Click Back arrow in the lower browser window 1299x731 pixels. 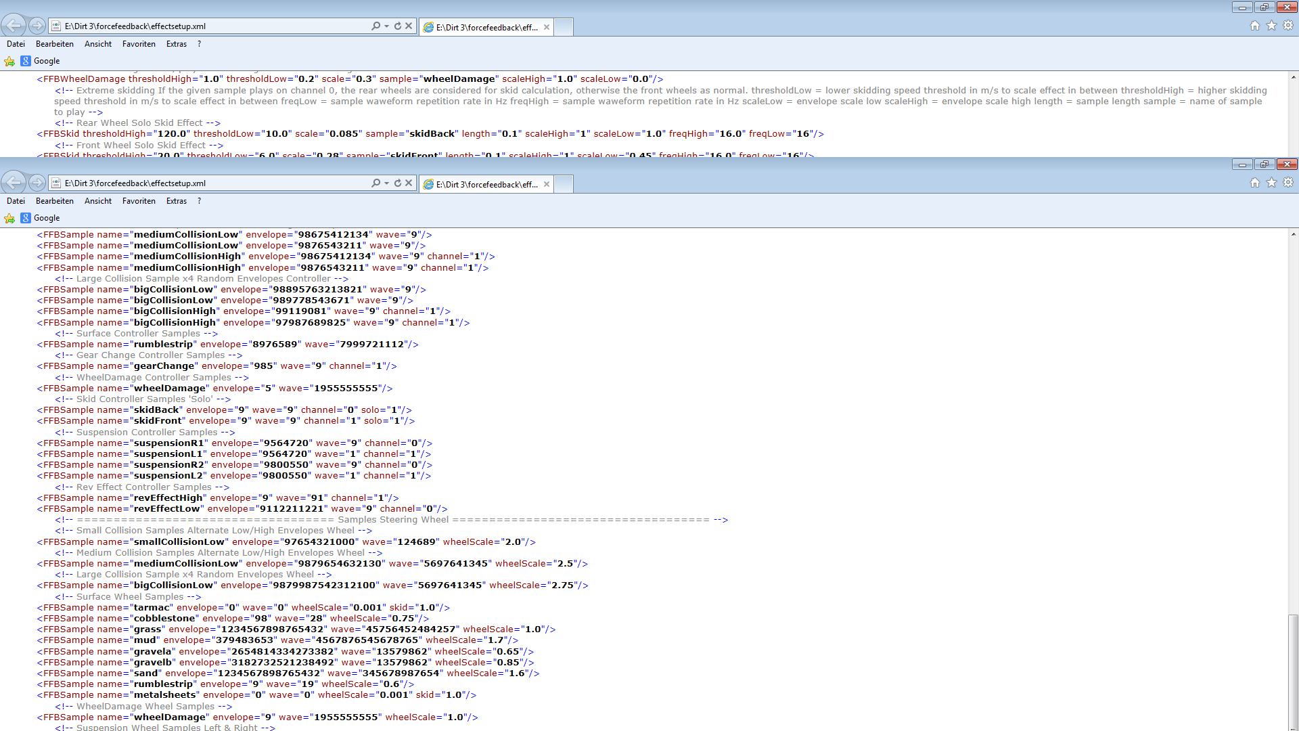(14, 183)
